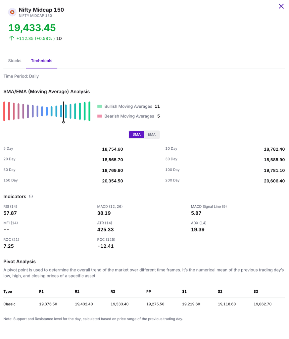Switch the moving average toggle to EMA
The image size is (289, 339).
point(152,134)
